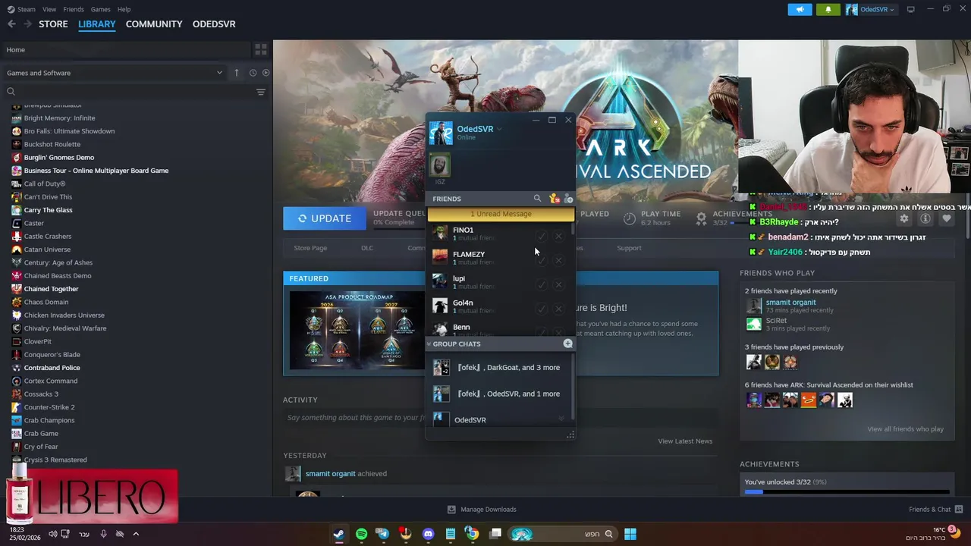Open Google Chrome from the taskbar
Image resolution: width=971 pixels, height=546 pixels.
(472, 534)
